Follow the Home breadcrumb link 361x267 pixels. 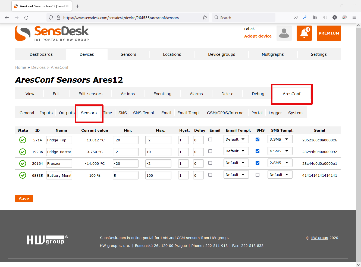coord(21,67)
